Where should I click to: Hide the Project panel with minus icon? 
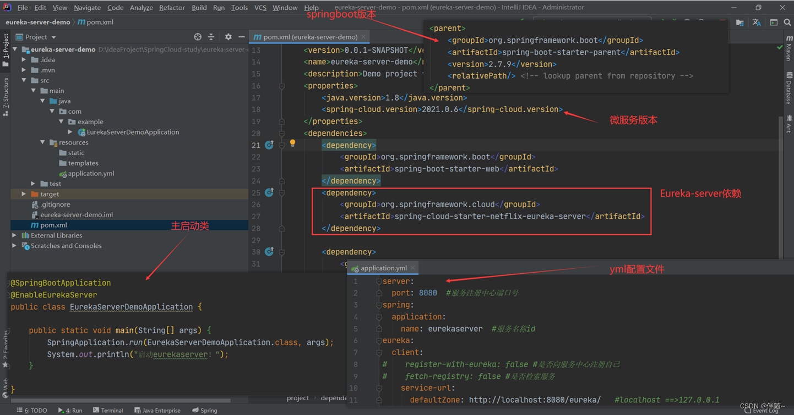pyautogui.click(x=241, y=37)
